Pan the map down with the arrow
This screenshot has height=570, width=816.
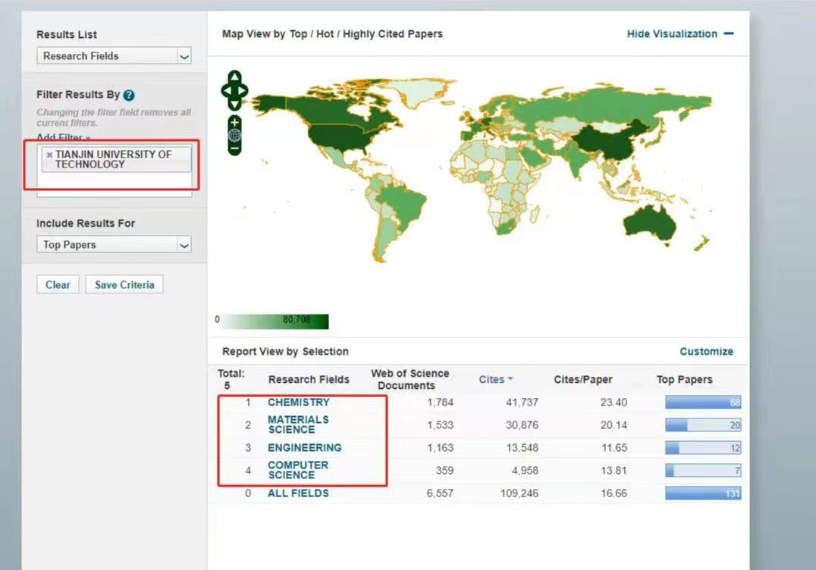pyautogui.click(x=234, y=105)
